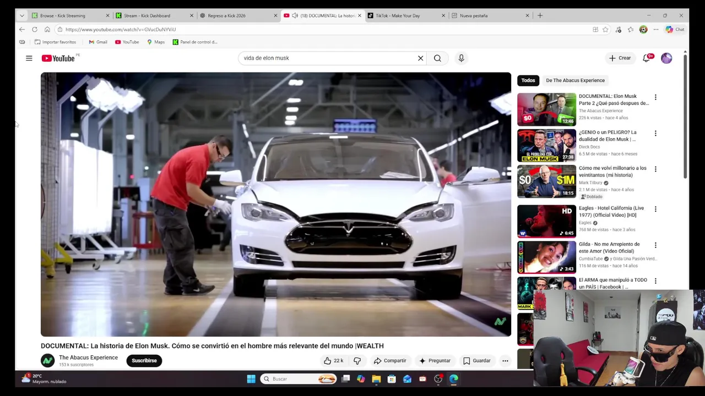Viewport: 705px width, 396px height.
Task: Open The Abacus Experience channel name link
Action: 88,358
